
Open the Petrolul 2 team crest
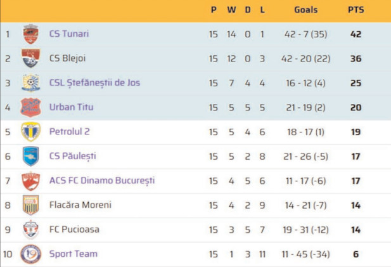[x=30, y=132]
